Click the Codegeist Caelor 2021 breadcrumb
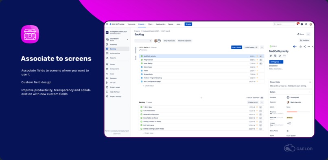Screen dimensions: 328x160 (x=151, y=31)
